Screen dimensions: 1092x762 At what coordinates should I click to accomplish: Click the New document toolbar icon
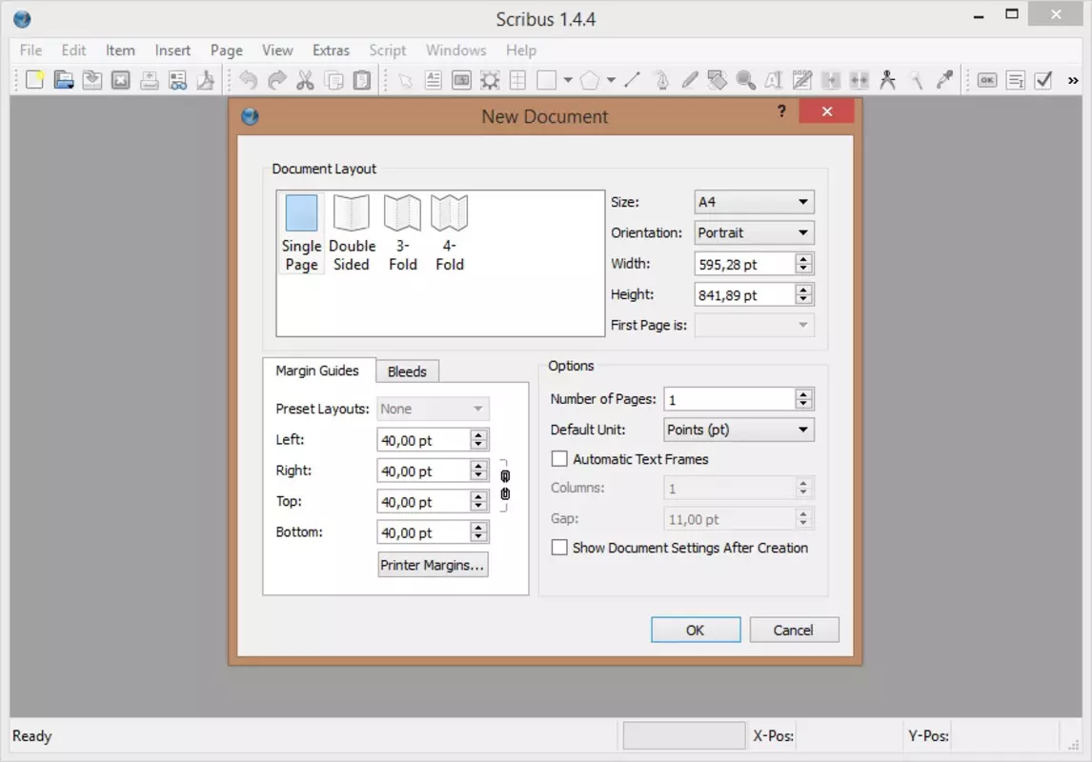tap(35, 80)
